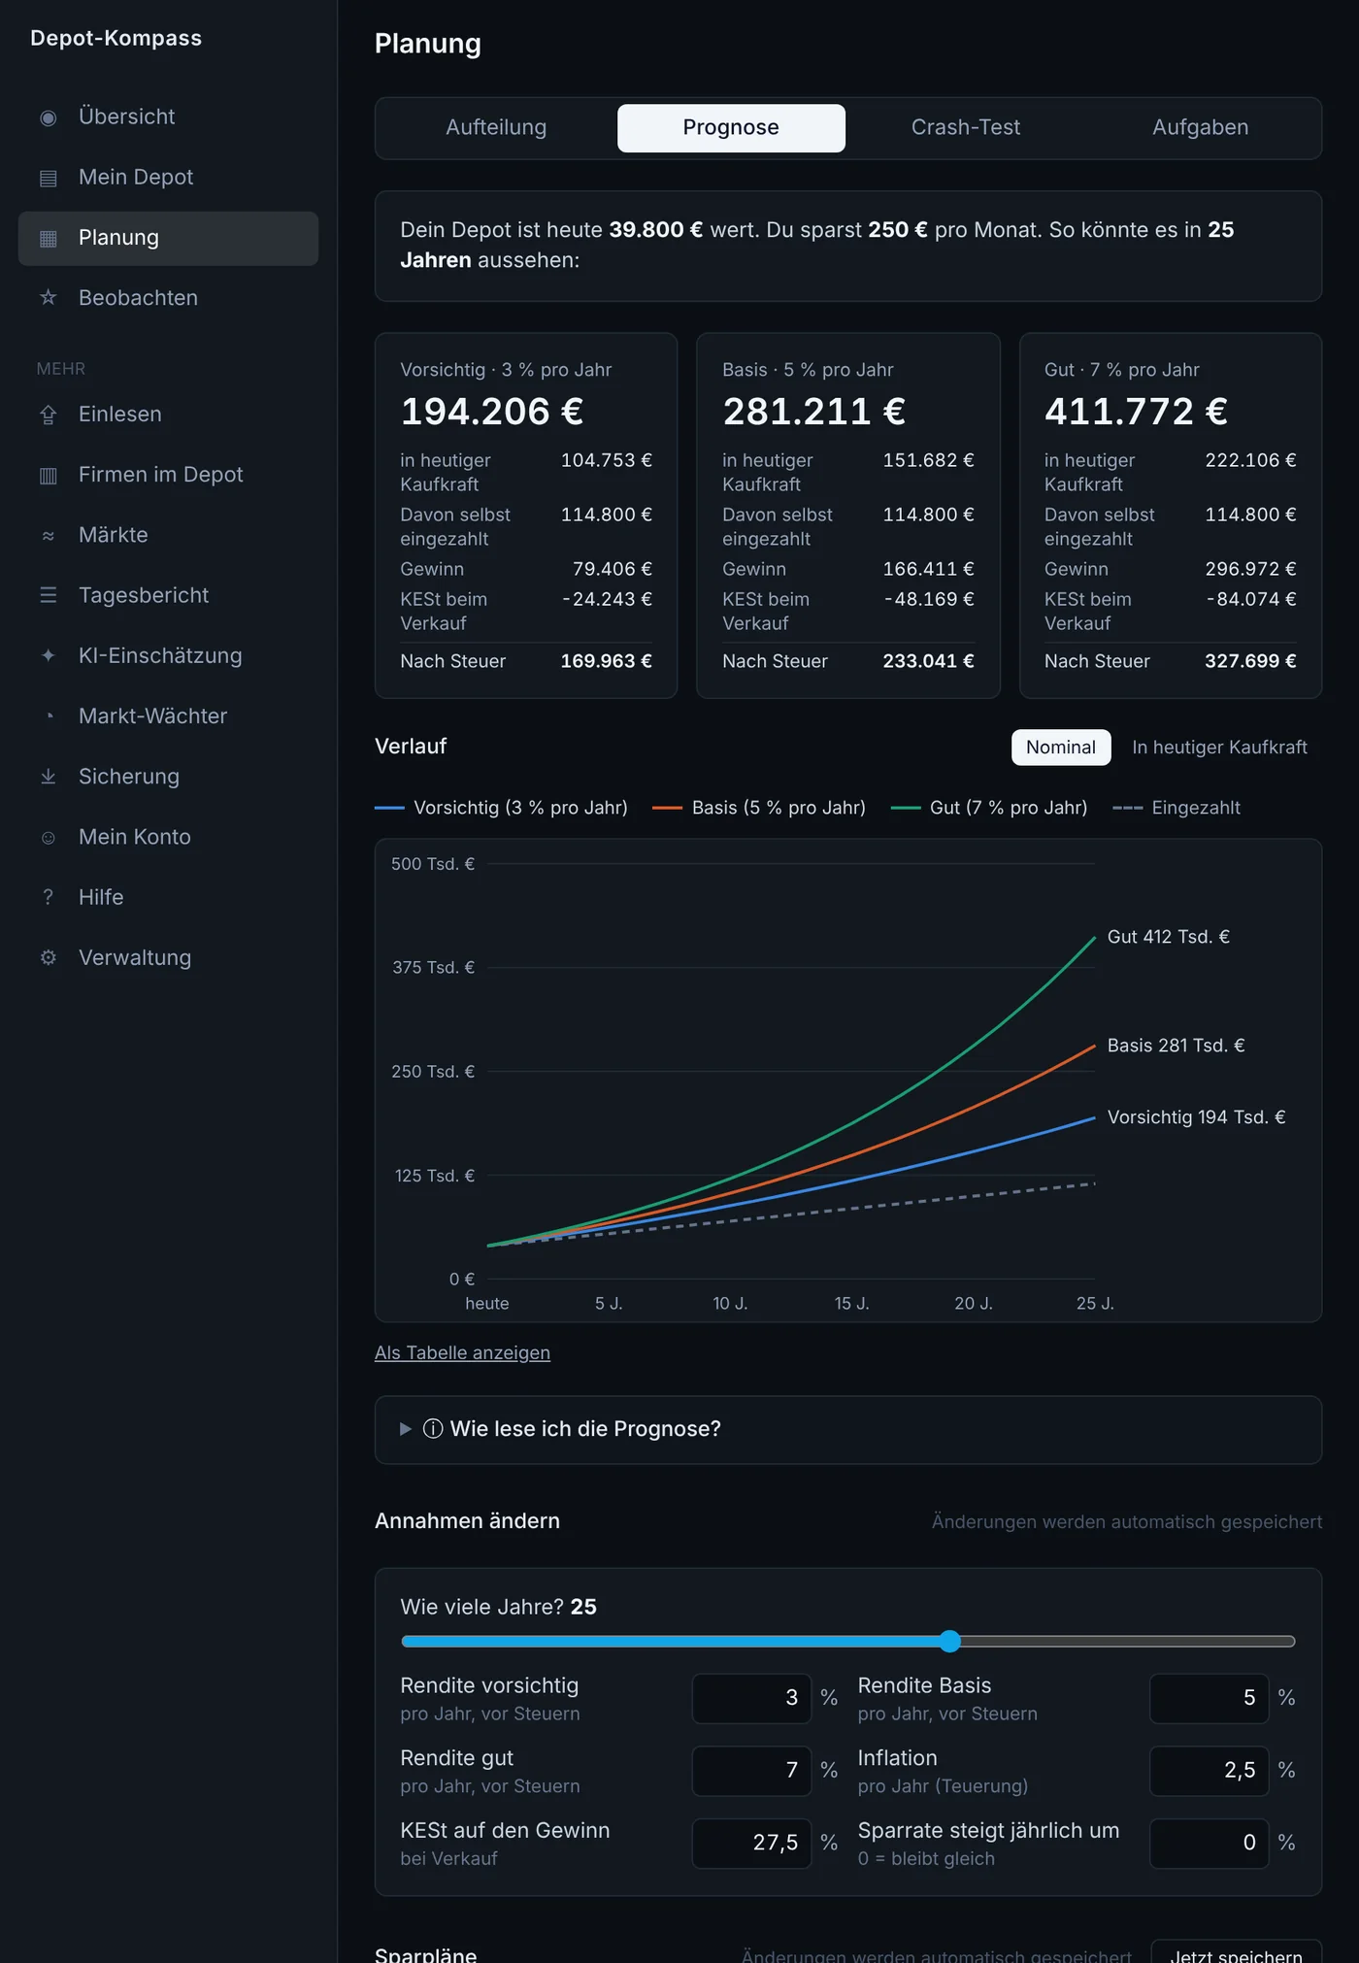This screenshot has height=1963, width=1359.
Task: Switch chart to In heutiger Kaufkraft
Action: (1219, 748)
